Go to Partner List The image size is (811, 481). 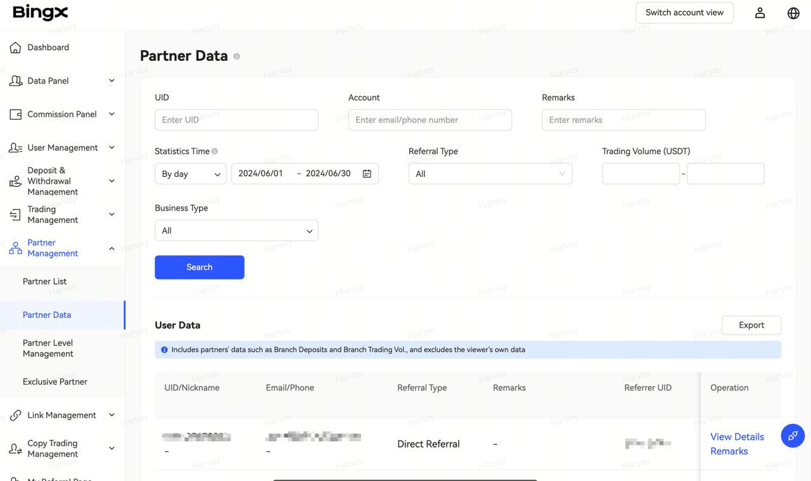(x=44, y=281)
